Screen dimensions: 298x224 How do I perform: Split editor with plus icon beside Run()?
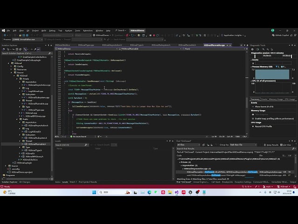pos(247,49)
